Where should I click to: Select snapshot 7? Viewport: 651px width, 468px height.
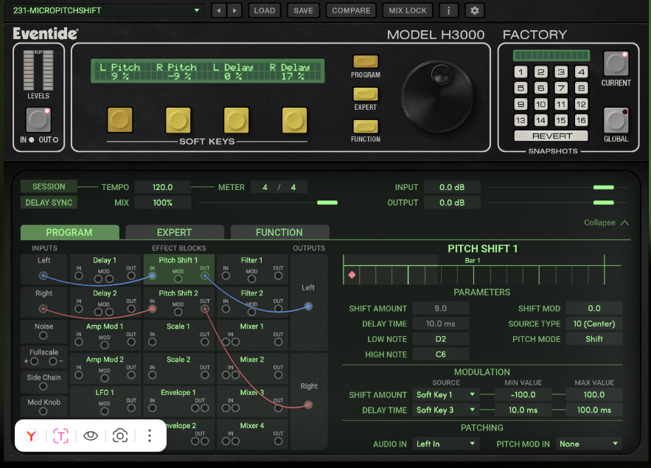(x=561, y=88)
